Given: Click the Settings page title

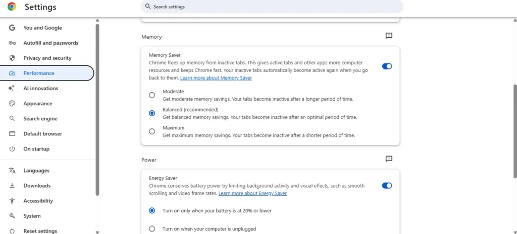Looking at the screenshot, I should click(x=40, y=7).
